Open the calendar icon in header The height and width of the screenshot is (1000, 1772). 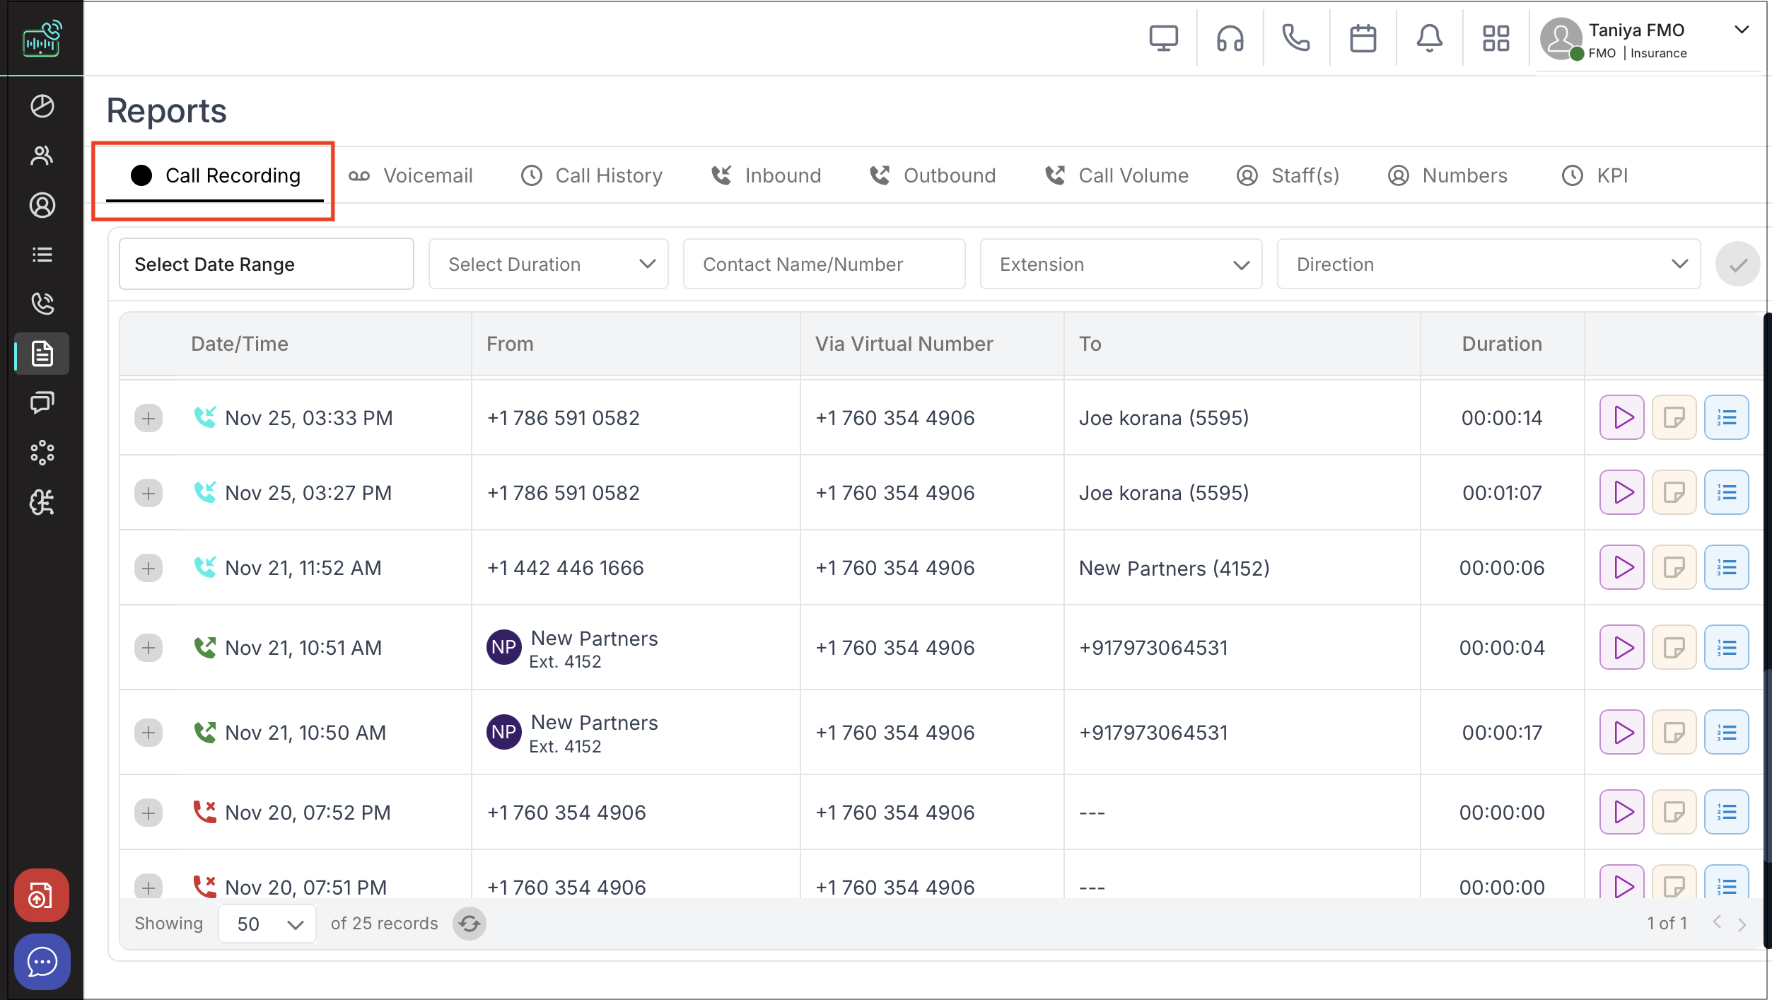[1363, 38]
